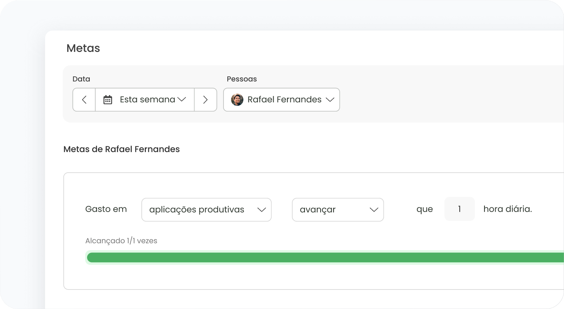Click the Metas de Rafael Fernandes heading
Screen dimensions: 564x309
122,149
